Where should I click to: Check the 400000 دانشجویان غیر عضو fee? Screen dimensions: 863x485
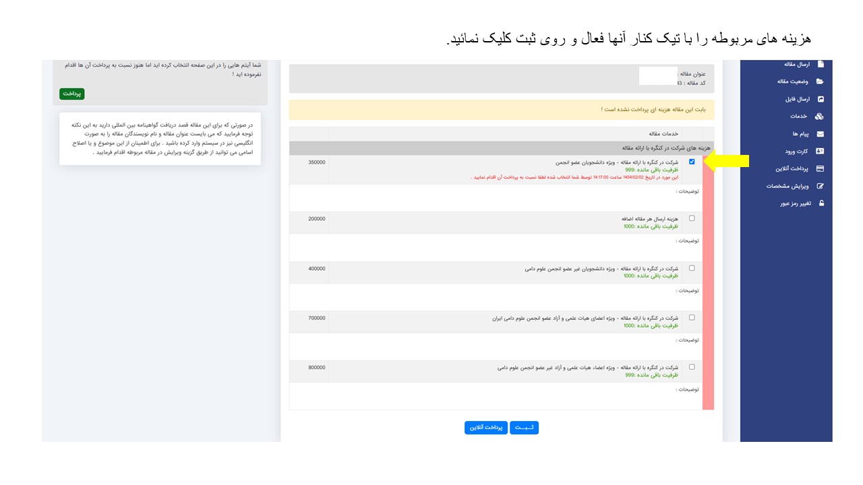click(x=692, y=268)
